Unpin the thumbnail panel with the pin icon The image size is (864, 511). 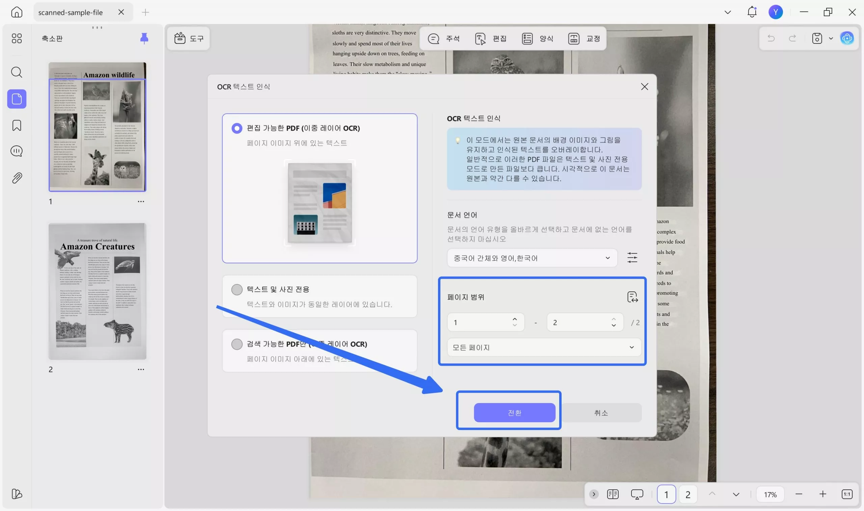[144, 38]
